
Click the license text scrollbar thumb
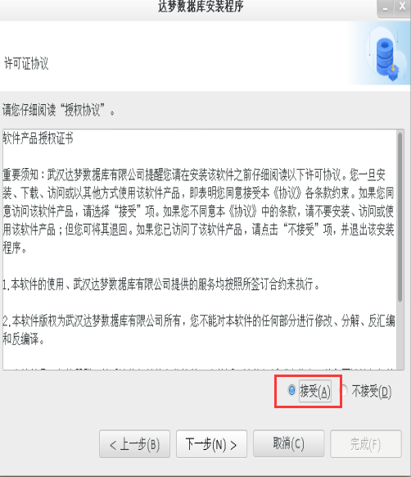[x=400, y=217]
